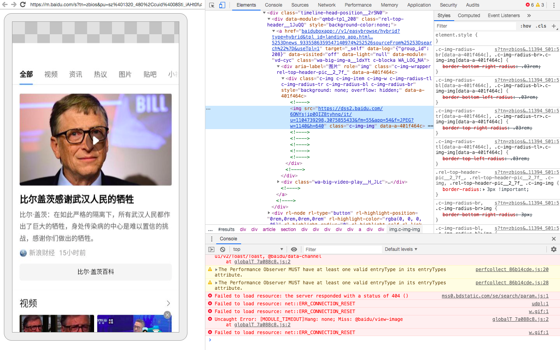Click the 比尔·盖茨百科 button on the page
Viewport: 560px width, 350px height.
coord(95,272)
